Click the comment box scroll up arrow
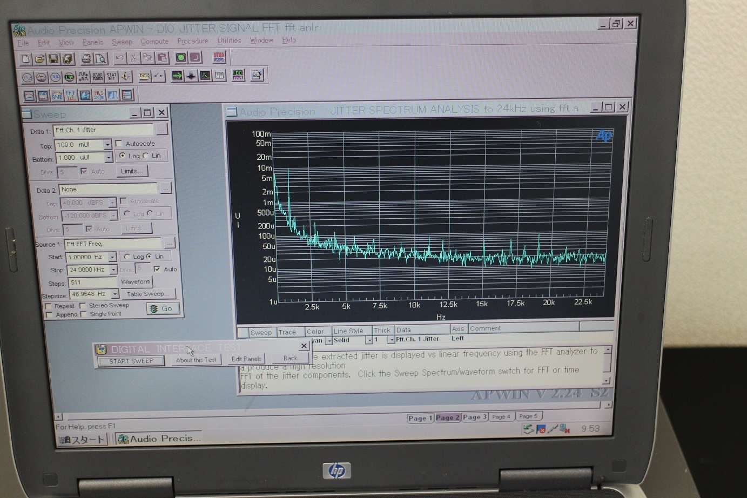The width and height of the screenshot is (747, 498). (x=607, y=351)
